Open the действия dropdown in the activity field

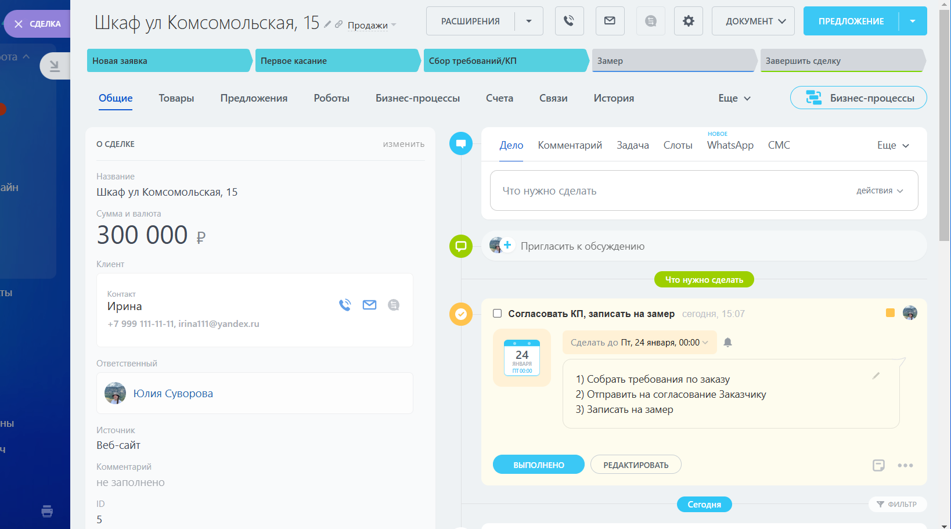click(880, 190)
